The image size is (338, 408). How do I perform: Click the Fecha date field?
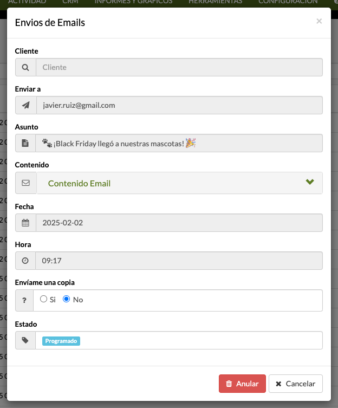pos(179,223)
